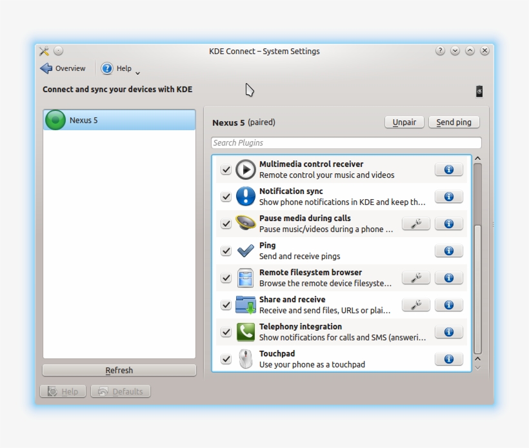Show info for Touchpad plugin

coord(448,359)
